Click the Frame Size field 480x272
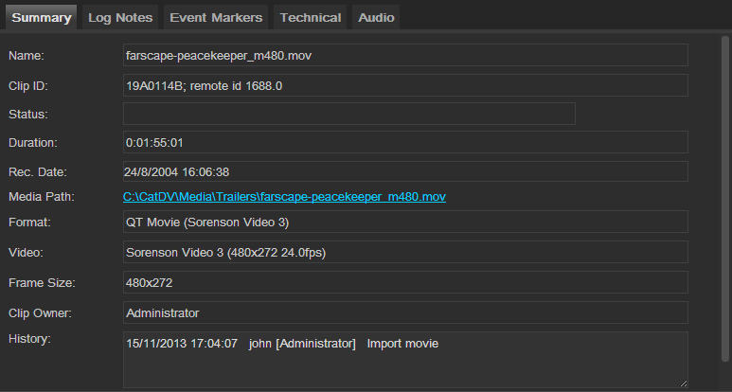Viewport: 732px width, 392px height. pyautogui.click(x=405, y=282)
